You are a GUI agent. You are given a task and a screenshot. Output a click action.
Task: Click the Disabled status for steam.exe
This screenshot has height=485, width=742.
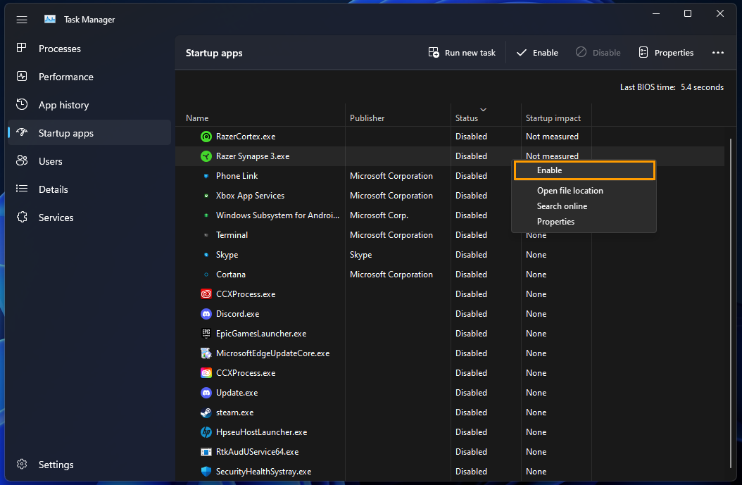pyautogui.click(x=471, y=412)
